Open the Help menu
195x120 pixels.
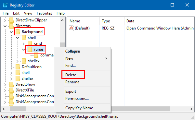60,13
